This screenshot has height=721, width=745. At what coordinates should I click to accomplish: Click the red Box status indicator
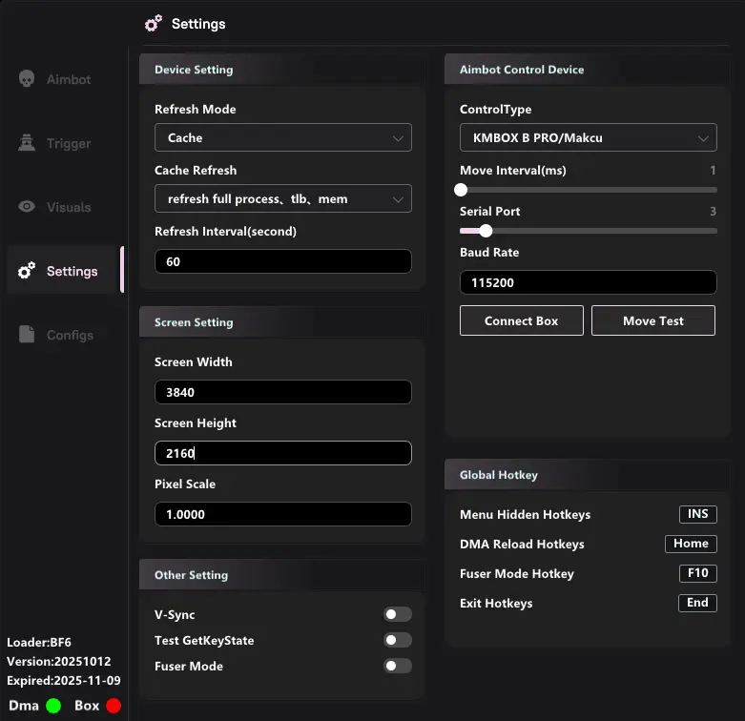(114, 706)
